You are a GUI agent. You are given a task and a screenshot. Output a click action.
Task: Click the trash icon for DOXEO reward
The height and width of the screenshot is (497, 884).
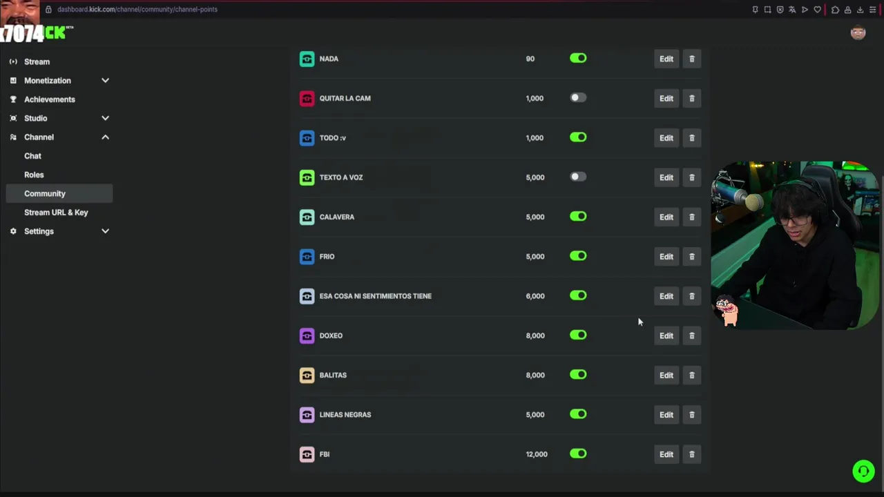pos(691,335)
